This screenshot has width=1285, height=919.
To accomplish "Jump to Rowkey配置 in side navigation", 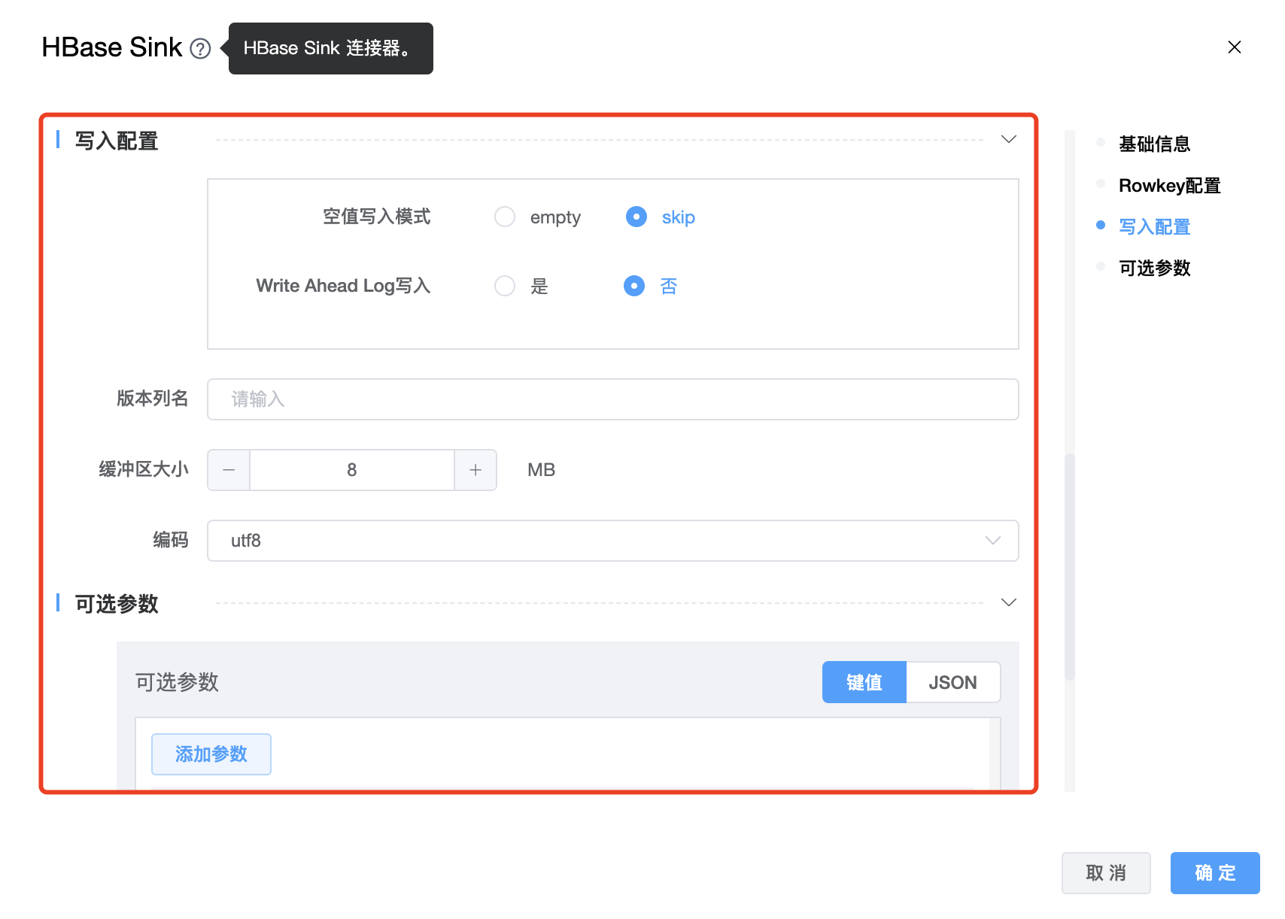I will [1169, 185].
